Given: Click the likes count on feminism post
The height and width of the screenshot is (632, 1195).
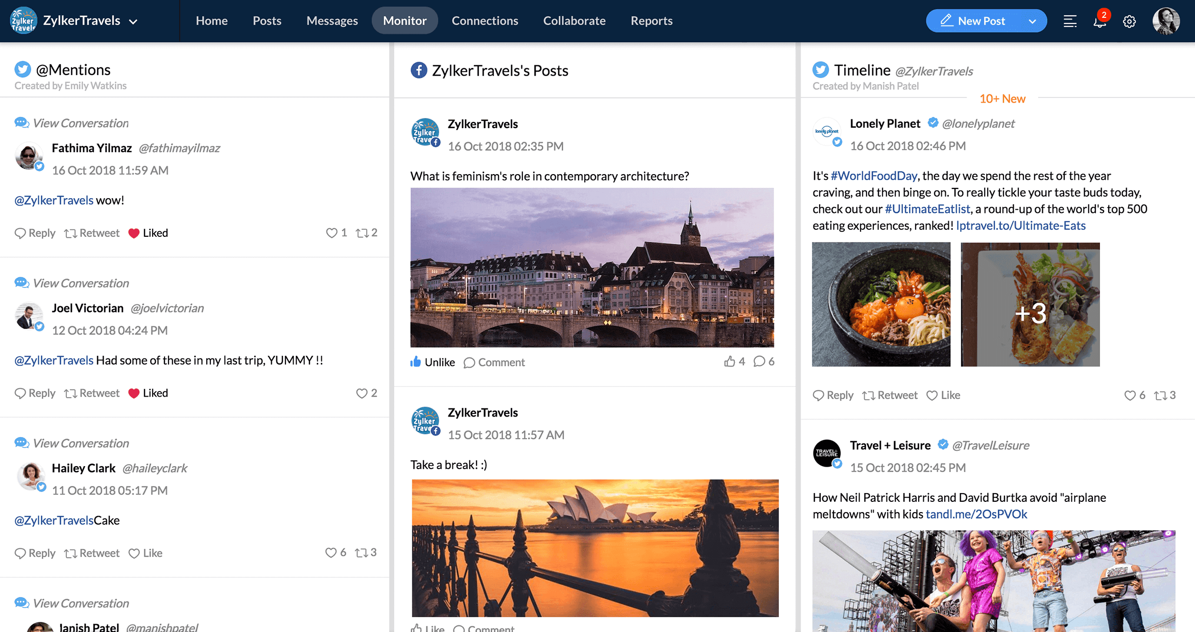Looking at the screenshot, I should click(x=734, y=361).
